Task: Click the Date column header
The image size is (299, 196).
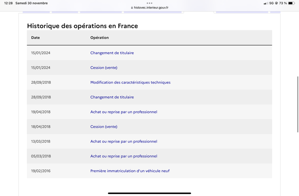Action: (x=36, y=38)
